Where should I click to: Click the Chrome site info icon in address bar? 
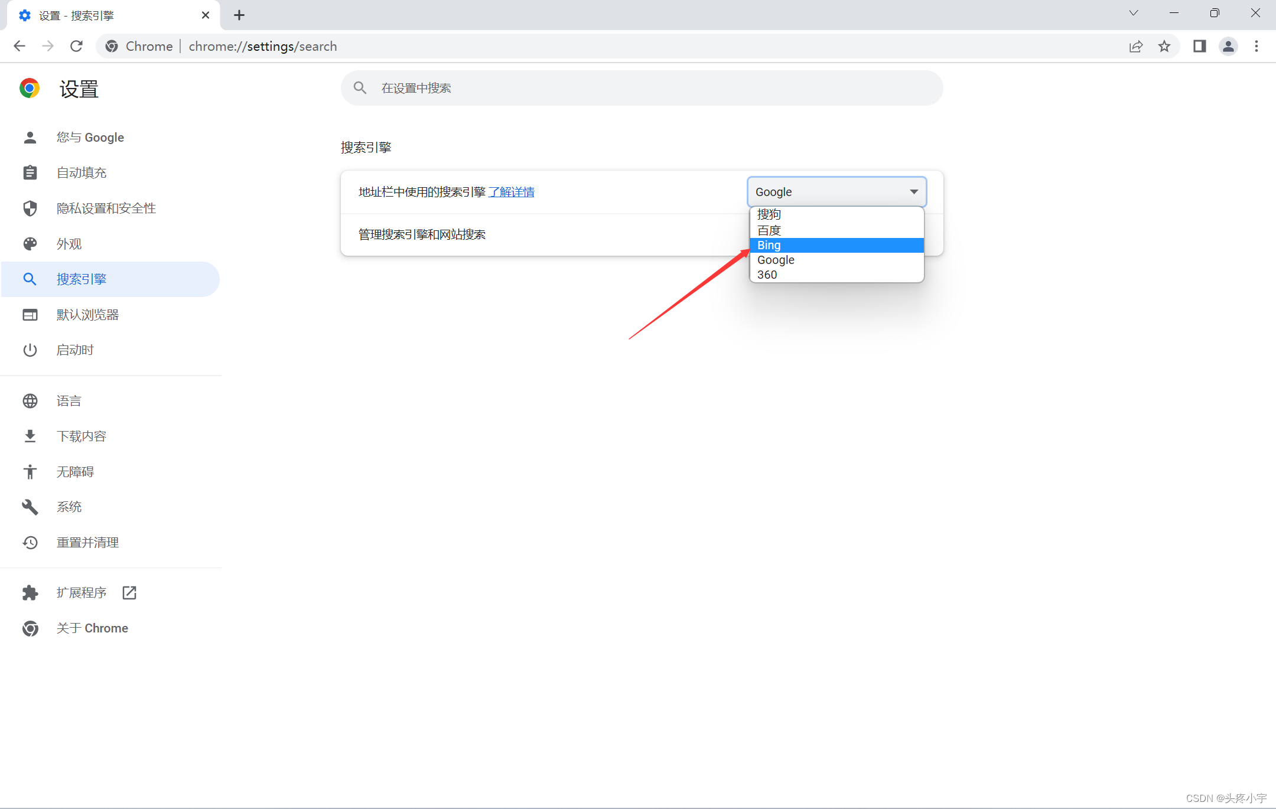click(x=112, y=46)
